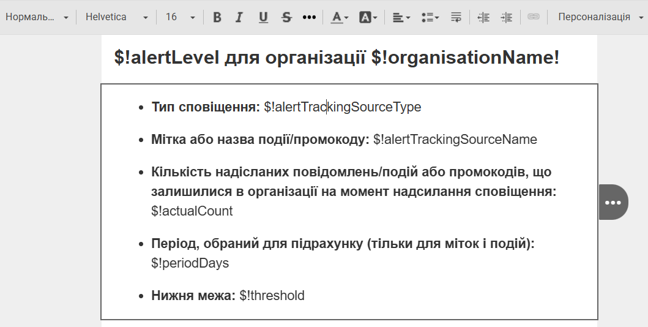648x327 pixels.
Task: Decrease paragraph indent
Action: pos(483,17)
